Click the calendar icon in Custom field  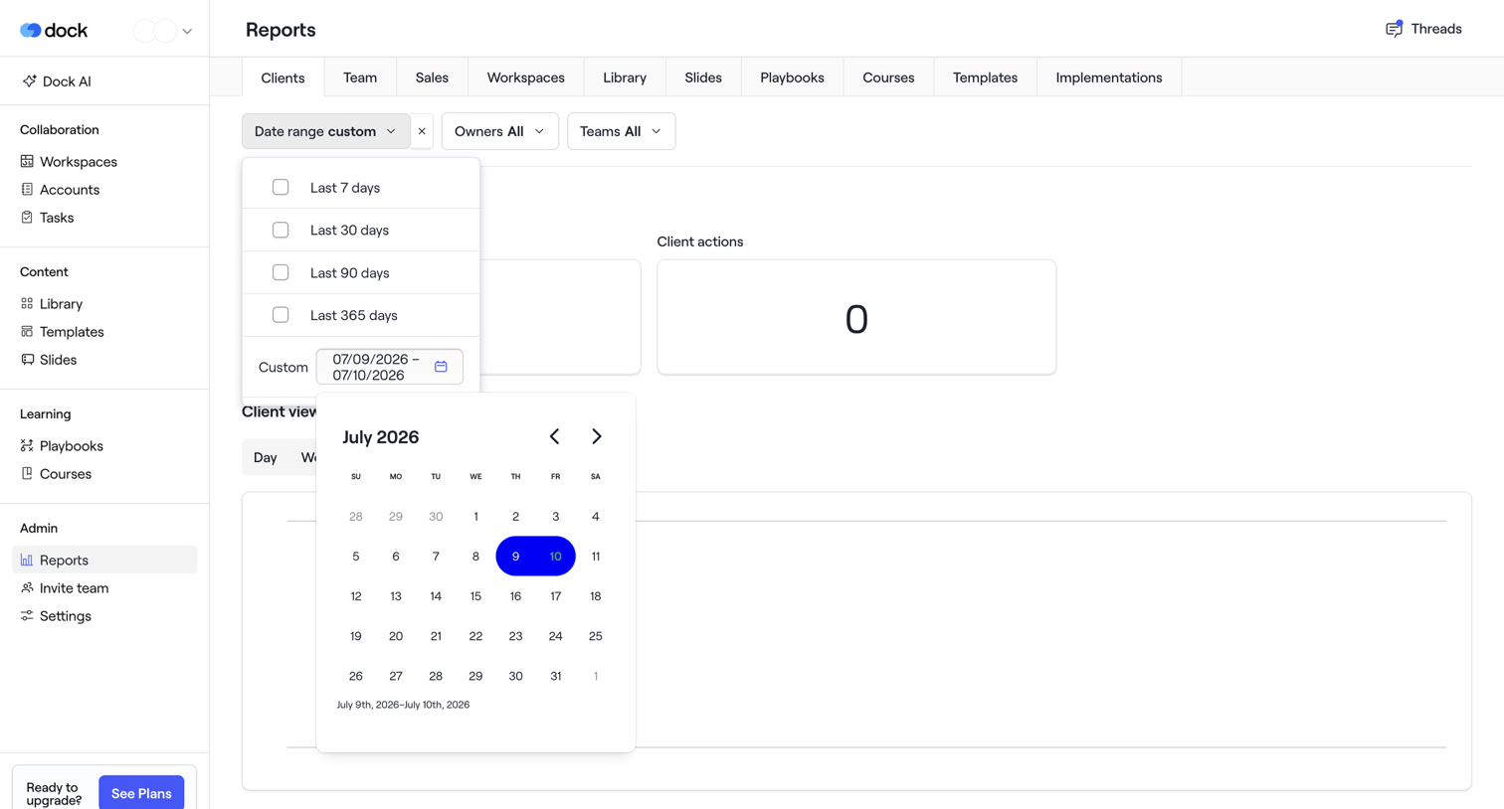click(x=441, y=367)
